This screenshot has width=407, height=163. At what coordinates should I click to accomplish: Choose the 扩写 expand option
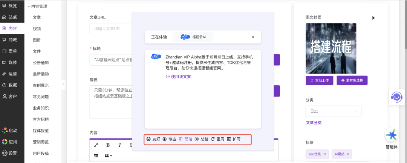234,139
